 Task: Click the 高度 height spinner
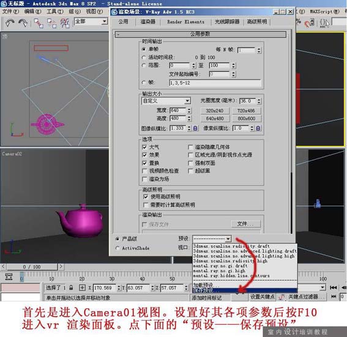coord(189,118)
